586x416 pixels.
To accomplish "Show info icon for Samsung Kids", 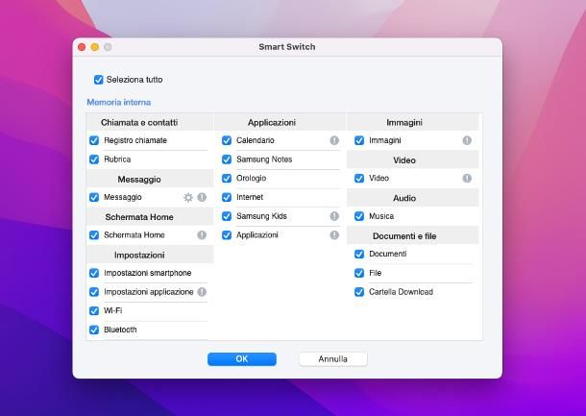I will 334,216.
